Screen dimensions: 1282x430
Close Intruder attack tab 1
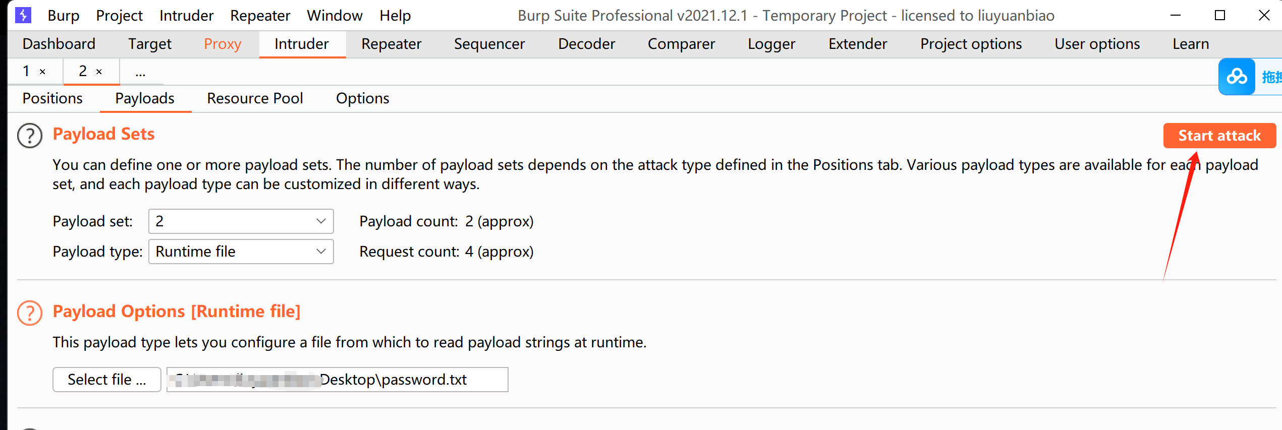[43, 72]
